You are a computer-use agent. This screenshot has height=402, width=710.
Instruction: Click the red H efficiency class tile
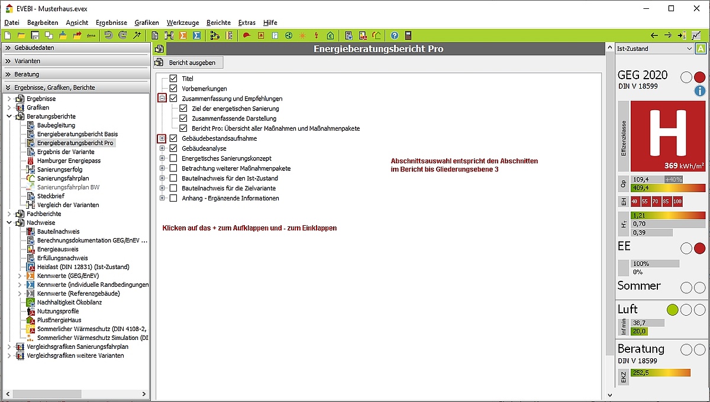tap(668, 136)
